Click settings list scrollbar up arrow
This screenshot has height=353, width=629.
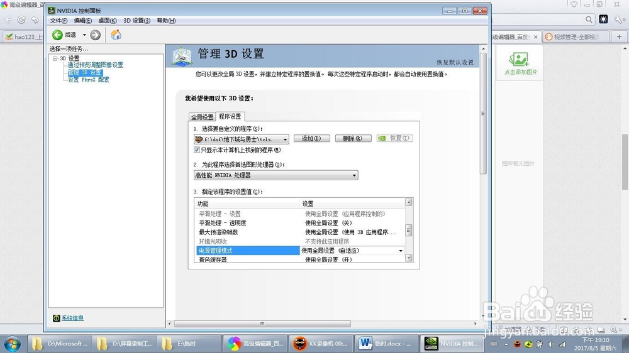coord(409,202)
